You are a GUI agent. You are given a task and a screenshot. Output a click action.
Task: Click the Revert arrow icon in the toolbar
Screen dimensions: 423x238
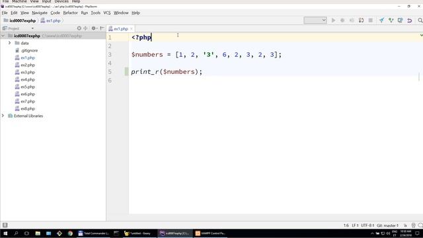click(410, 20)
